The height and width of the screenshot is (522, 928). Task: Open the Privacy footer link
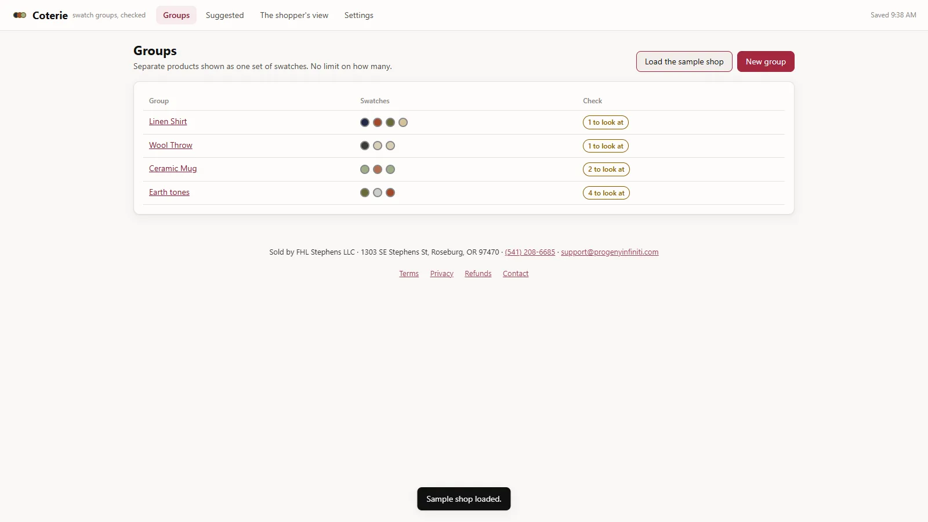[442, 273]
